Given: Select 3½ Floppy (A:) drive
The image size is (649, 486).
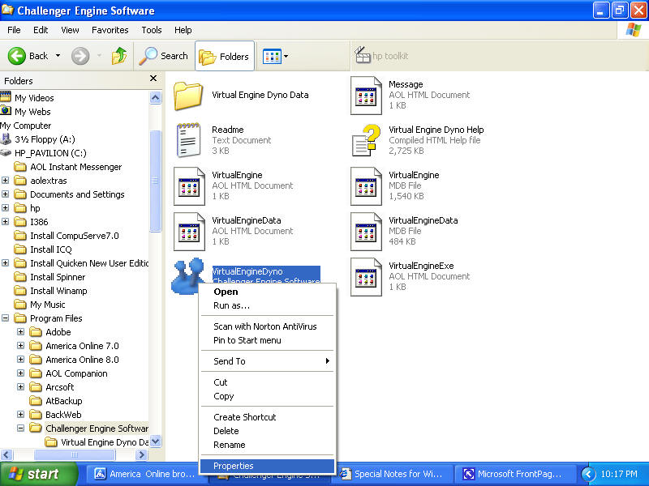Looking at the screenshot, I should pos(38,139).
